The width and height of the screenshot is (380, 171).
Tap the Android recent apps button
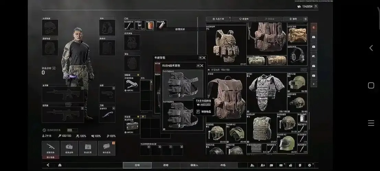click(x=371, y=123)
